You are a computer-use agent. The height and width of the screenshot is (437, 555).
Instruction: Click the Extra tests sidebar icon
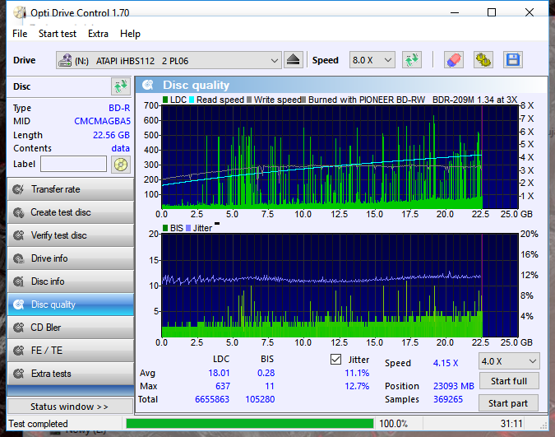tap(18, 374)
